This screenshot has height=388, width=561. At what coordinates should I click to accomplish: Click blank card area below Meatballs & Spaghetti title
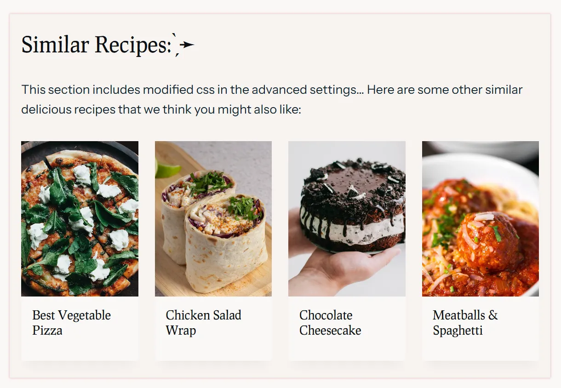(x=481, y=349)
